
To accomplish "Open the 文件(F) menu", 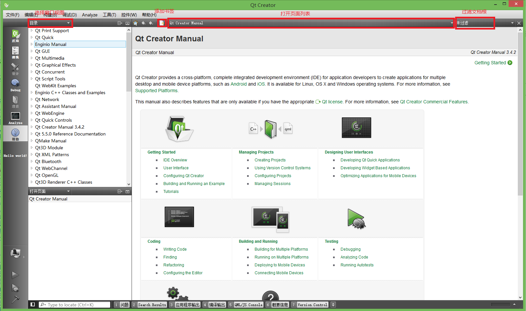I will pyautogui.click(x=12, y=15).
